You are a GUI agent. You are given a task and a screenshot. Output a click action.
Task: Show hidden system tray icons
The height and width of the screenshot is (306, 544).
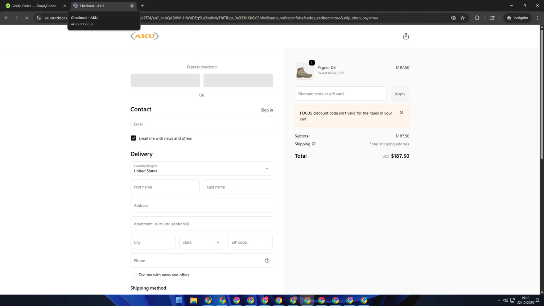[499, 300]
